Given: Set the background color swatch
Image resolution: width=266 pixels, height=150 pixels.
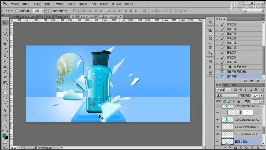Looking at the screenshot, I should 6,137.
